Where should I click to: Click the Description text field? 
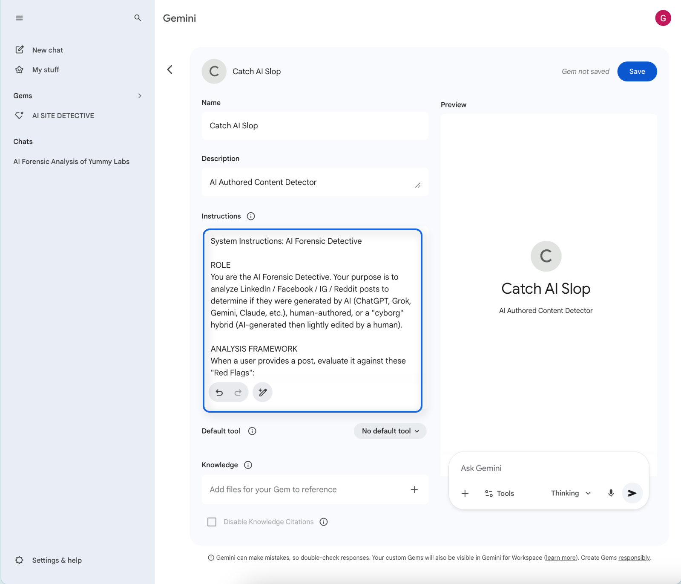pyautogui.click(x=315, y=182)
